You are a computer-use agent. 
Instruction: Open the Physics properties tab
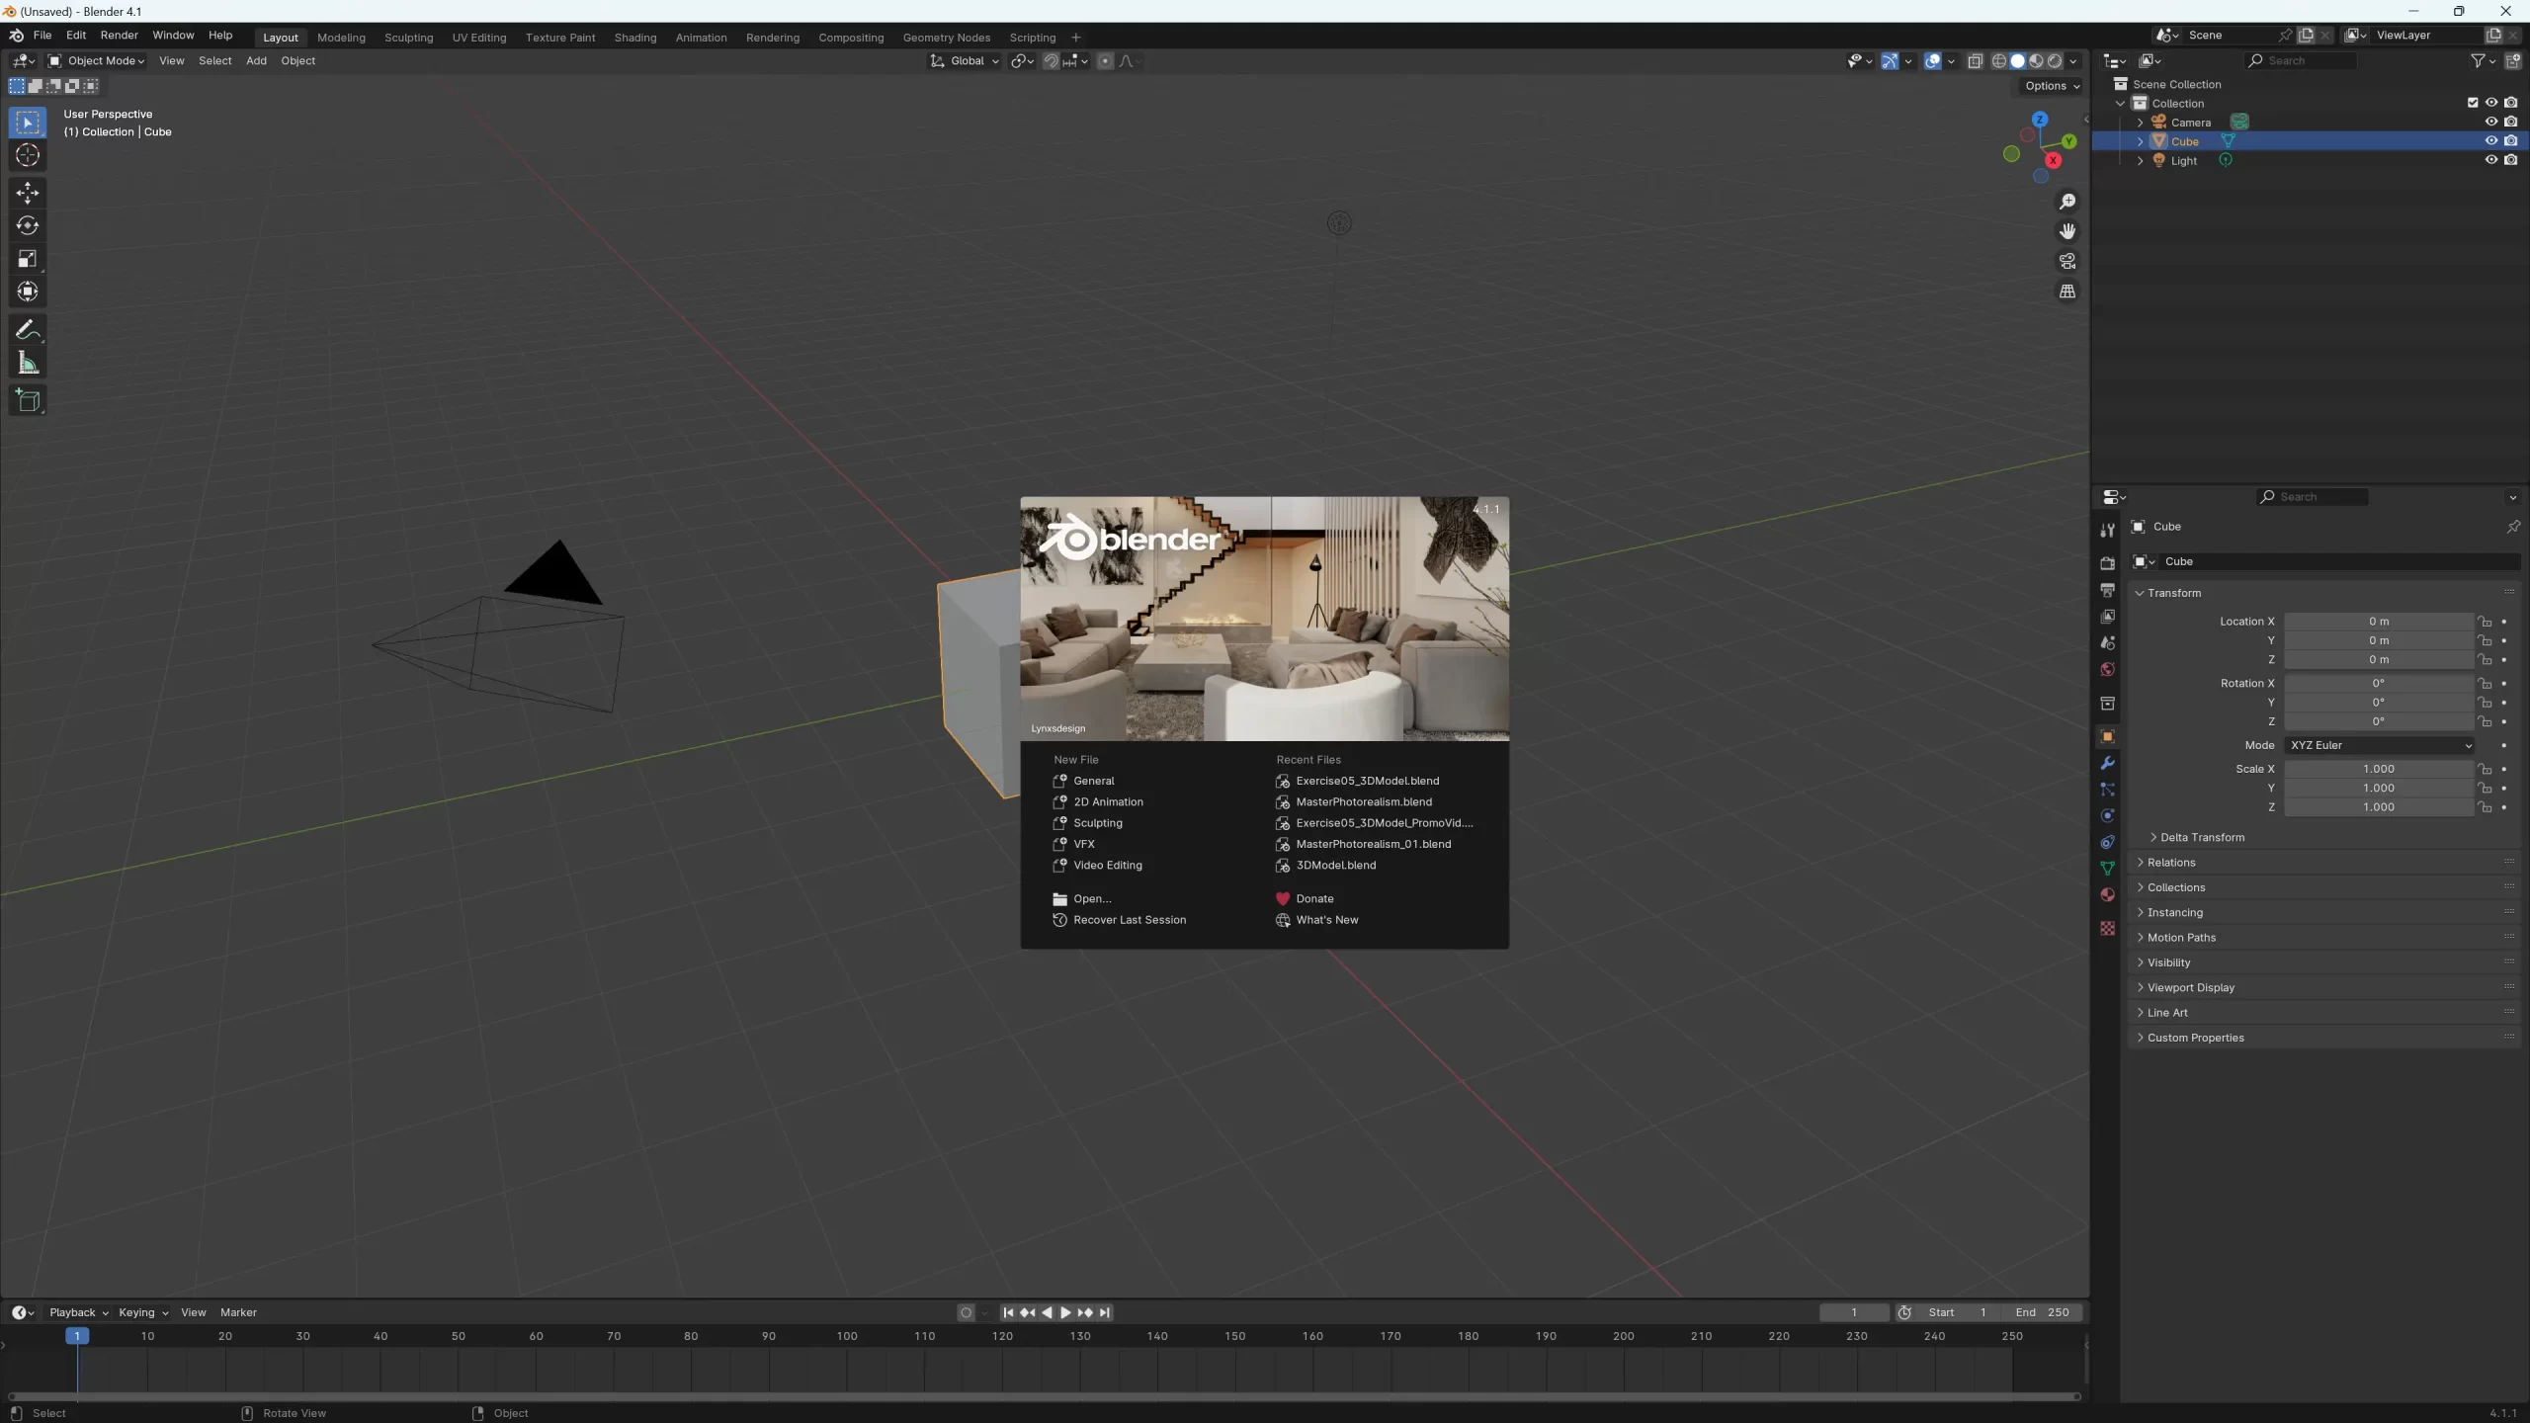(2107, 816)
